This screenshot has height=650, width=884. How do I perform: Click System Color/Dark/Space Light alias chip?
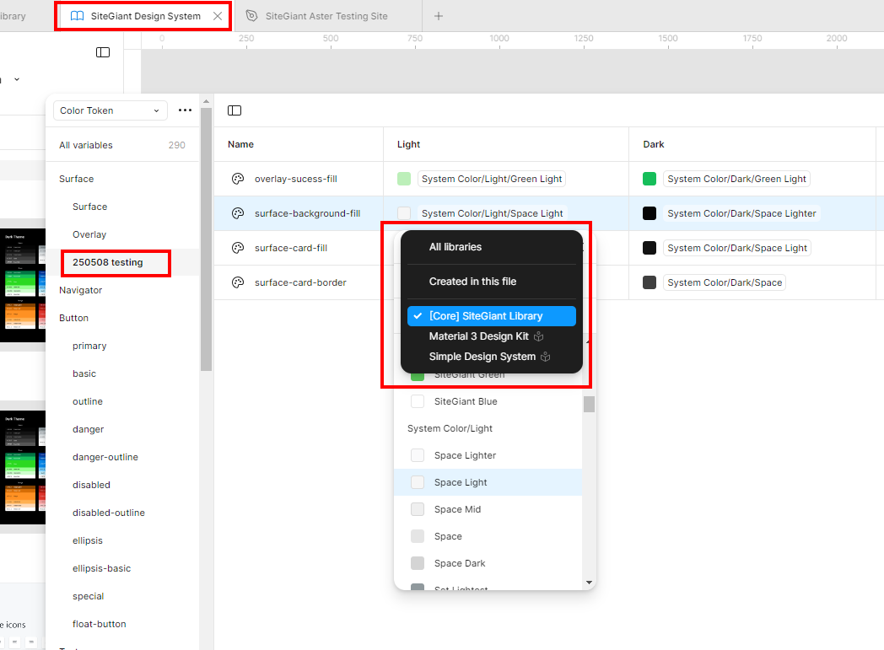[x=737, y=248]
